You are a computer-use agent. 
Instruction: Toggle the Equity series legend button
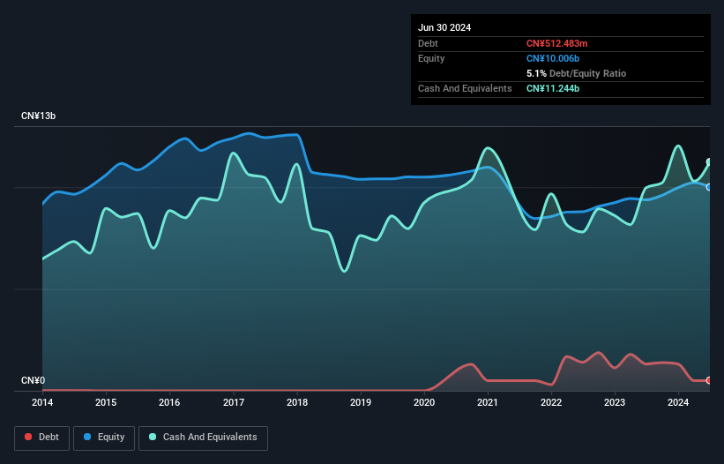pyautogui.click(x=104, y=438)
